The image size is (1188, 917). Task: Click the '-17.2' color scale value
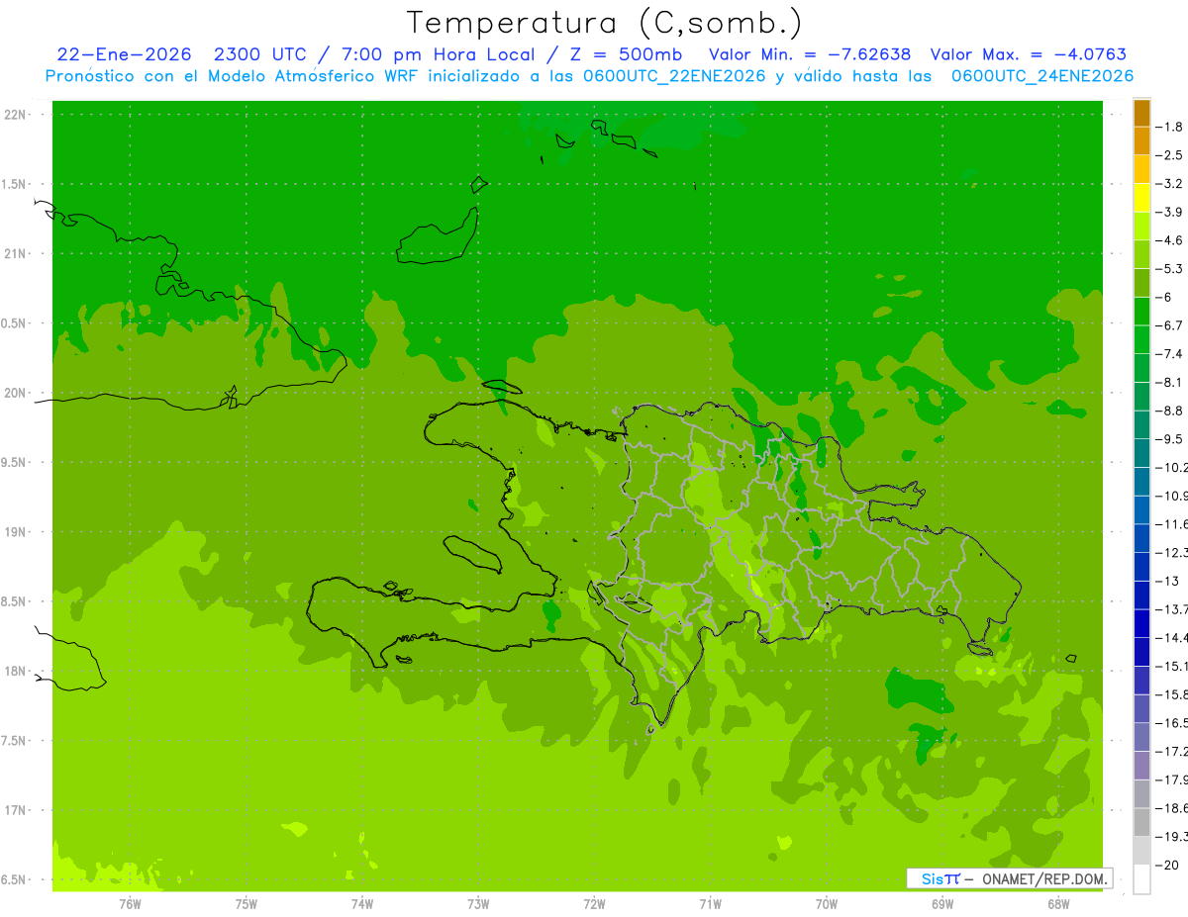[x=1171, y=751]
